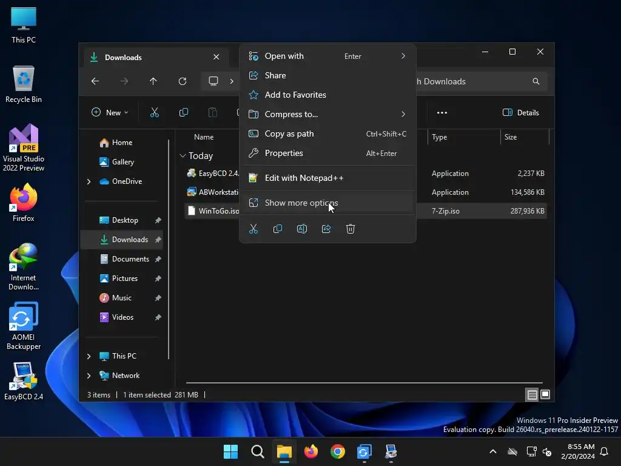Expand This PC tree node chevron
621x466 pixels.
point(89,356)
